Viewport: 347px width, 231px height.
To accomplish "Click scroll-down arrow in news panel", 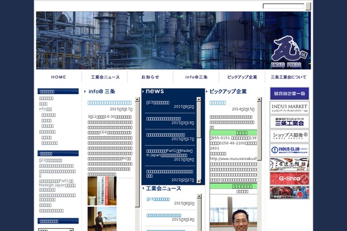I will click(x=198, y=181).
